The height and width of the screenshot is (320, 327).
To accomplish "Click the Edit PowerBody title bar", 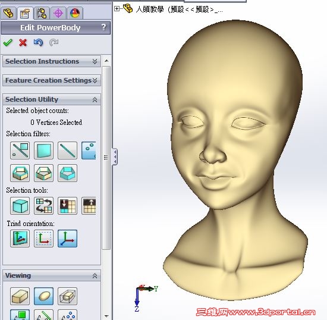I will coord(56,27).
